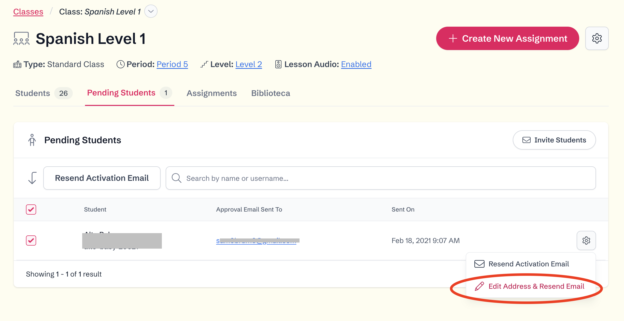Image resolution: width=624 pixels, height=321 pixels.
Task: Toggle the select-all checkbox in the table header
Action: click(x=31, y=210)
